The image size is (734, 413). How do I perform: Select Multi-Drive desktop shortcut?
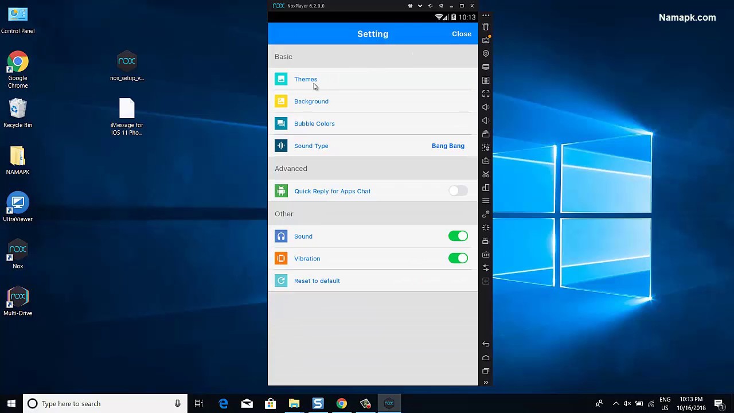18,302
